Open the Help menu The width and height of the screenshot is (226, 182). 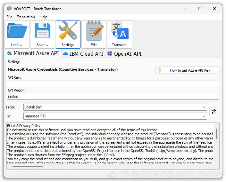pos(43,17)
